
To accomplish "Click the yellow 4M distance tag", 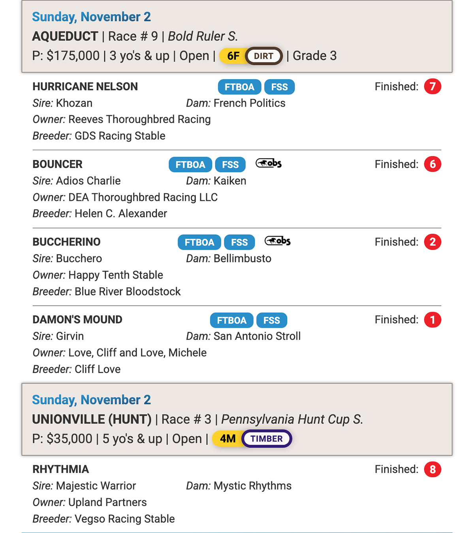I will [x=228, y=439].
